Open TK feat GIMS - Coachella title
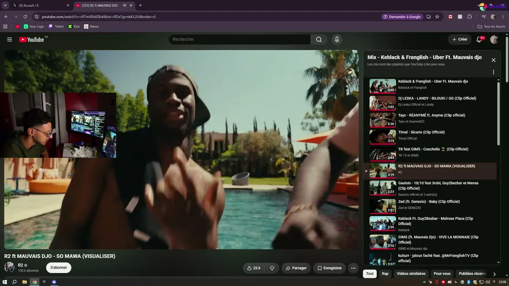The image size is (509, 286). tap(433, 149)
